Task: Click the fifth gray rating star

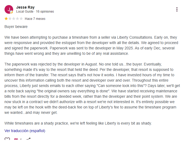Action: coord(21,19)
